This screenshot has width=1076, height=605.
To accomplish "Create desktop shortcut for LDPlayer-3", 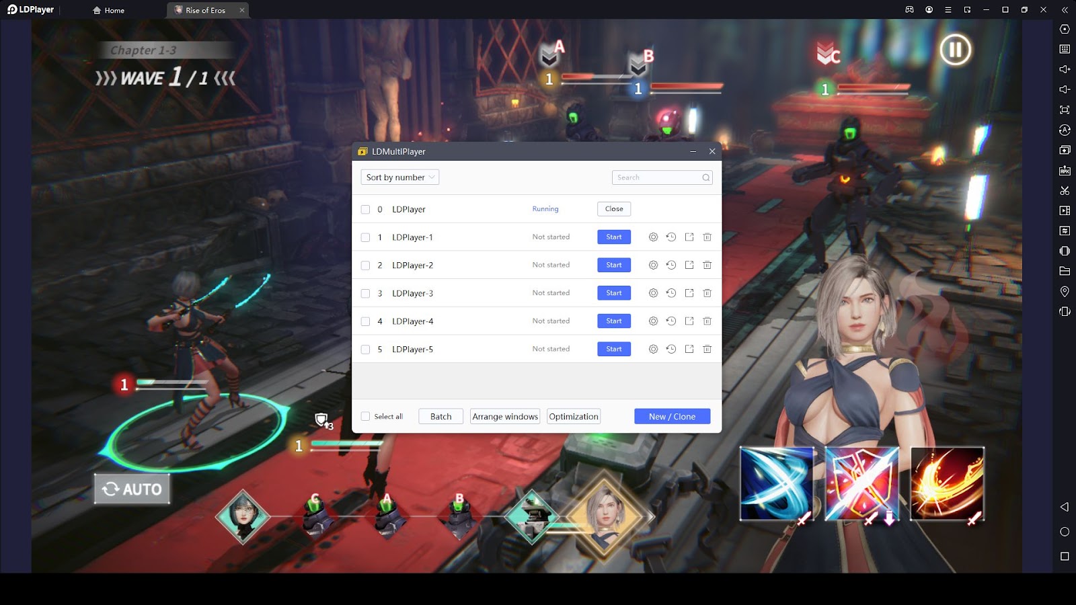I will 689,293.
